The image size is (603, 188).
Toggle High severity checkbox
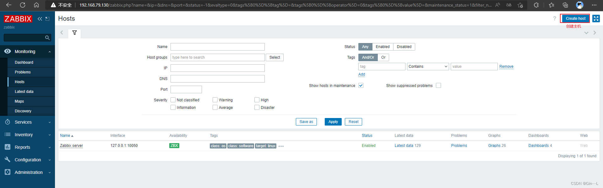tap(257, 100)
